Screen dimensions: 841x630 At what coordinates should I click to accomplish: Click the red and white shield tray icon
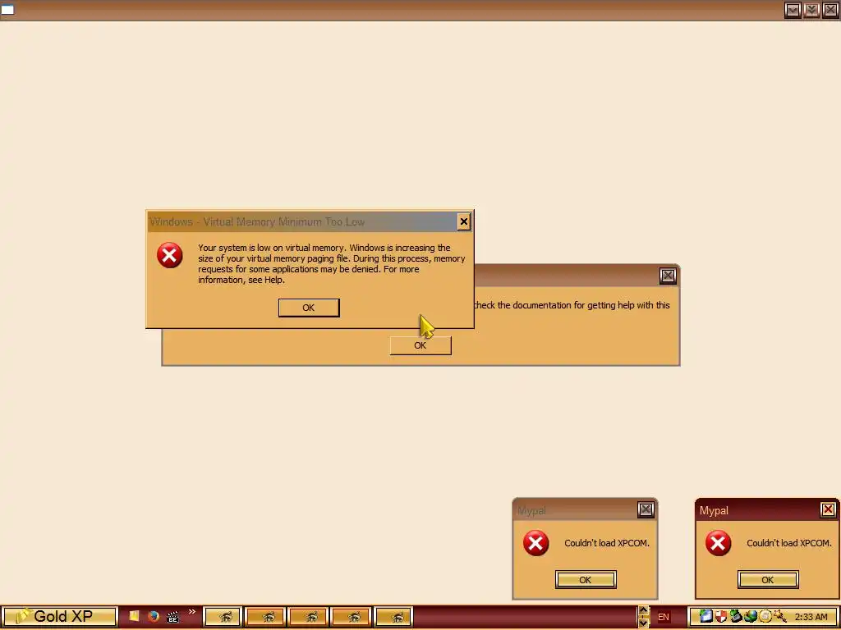click(x=721, y=617)
